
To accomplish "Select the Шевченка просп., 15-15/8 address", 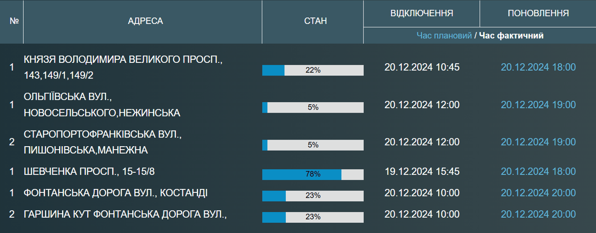I will [89, 171].
